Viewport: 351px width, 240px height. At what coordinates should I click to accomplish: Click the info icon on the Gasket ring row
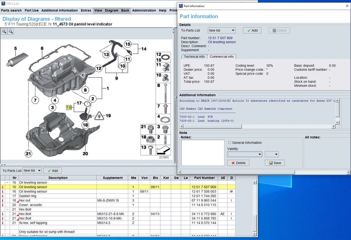tap(3, 196)
